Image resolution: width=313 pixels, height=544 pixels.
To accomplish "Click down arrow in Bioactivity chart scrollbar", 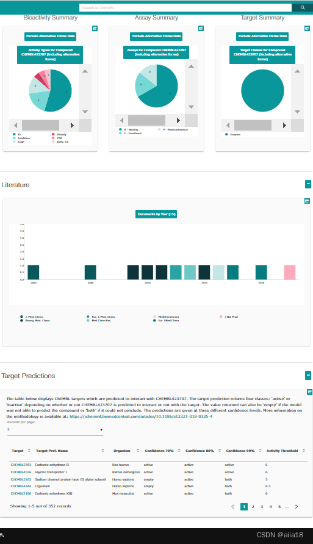I will click(85, 112).
